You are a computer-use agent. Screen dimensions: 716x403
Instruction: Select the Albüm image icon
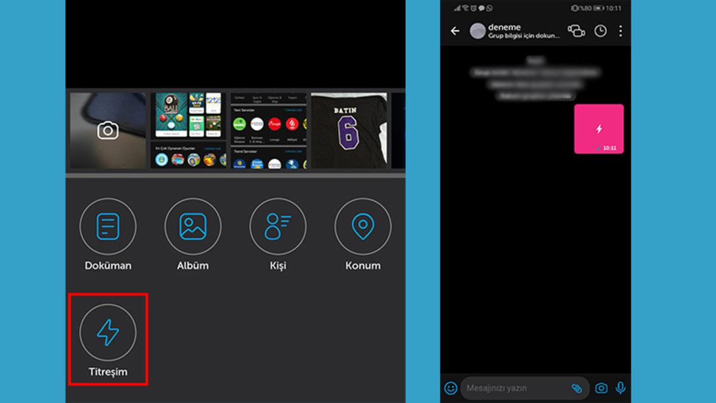(193, 227)
